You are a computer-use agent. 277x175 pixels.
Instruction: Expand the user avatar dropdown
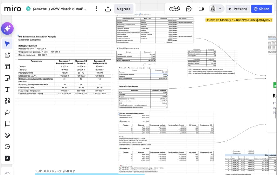216,9
